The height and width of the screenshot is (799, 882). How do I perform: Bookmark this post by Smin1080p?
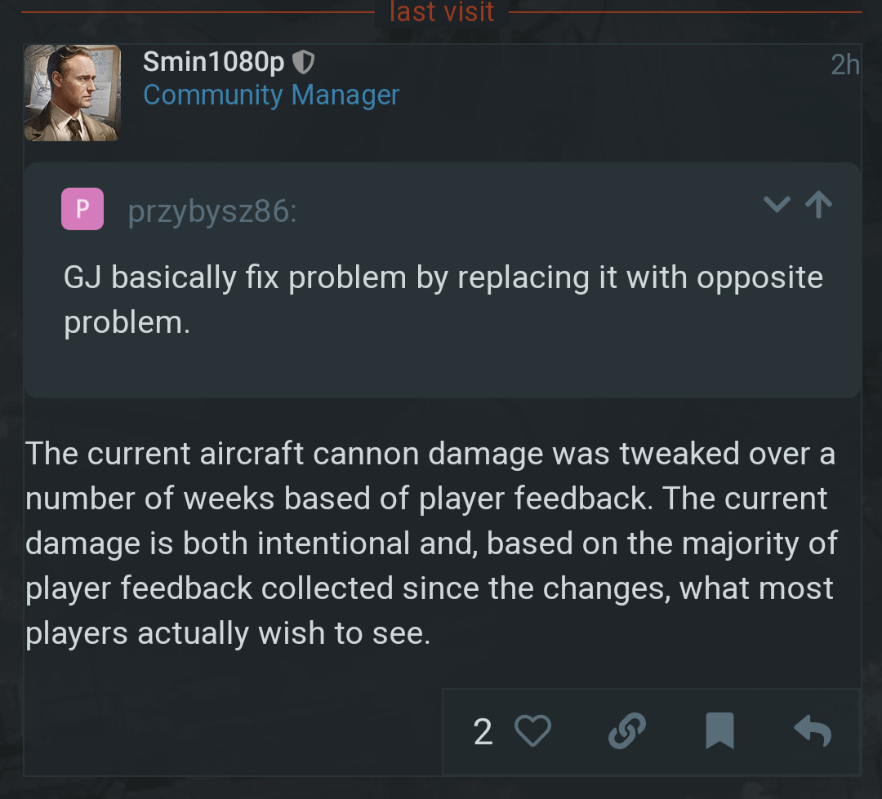point(719,731)
